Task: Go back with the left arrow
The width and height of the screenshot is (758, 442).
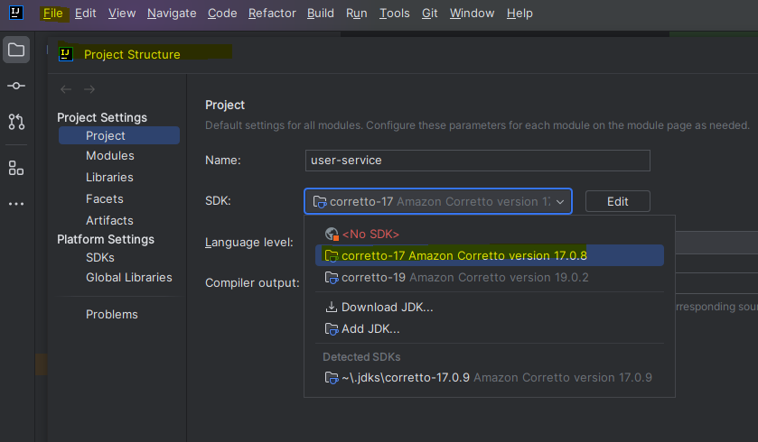Action: (66, 89)
